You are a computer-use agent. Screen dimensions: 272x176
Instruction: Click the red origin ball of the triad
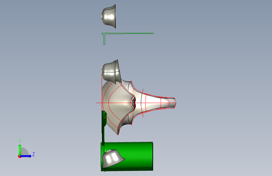coord(19,156)
